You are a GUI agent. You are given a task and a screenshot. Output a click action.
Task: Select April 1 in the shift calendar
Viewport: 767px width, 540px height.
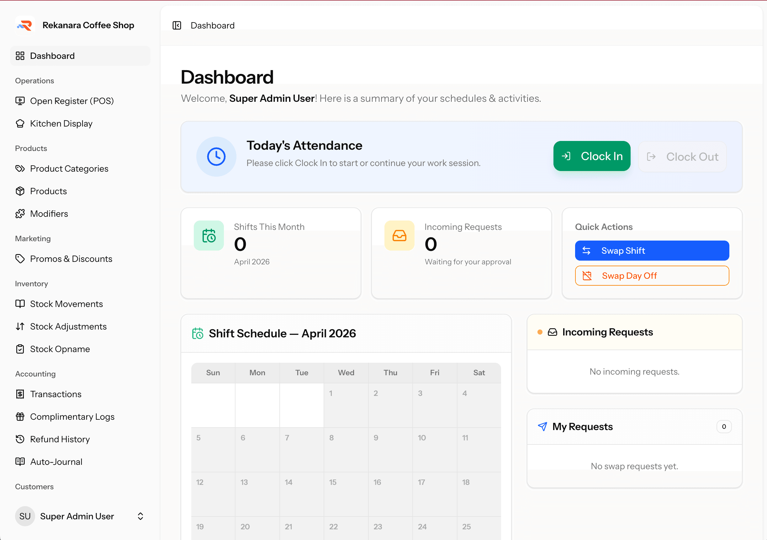pyautogui.click(x=346, y=405)
